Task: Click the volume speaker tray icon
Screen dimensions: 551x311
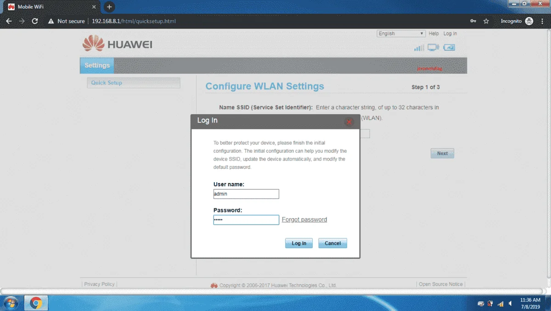Action: pyautogui.click(x=510, y=304)
